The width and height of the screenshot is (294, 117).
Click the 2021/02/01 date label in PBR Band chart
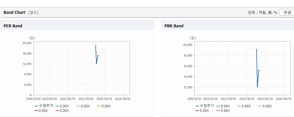tap(211, 99)
